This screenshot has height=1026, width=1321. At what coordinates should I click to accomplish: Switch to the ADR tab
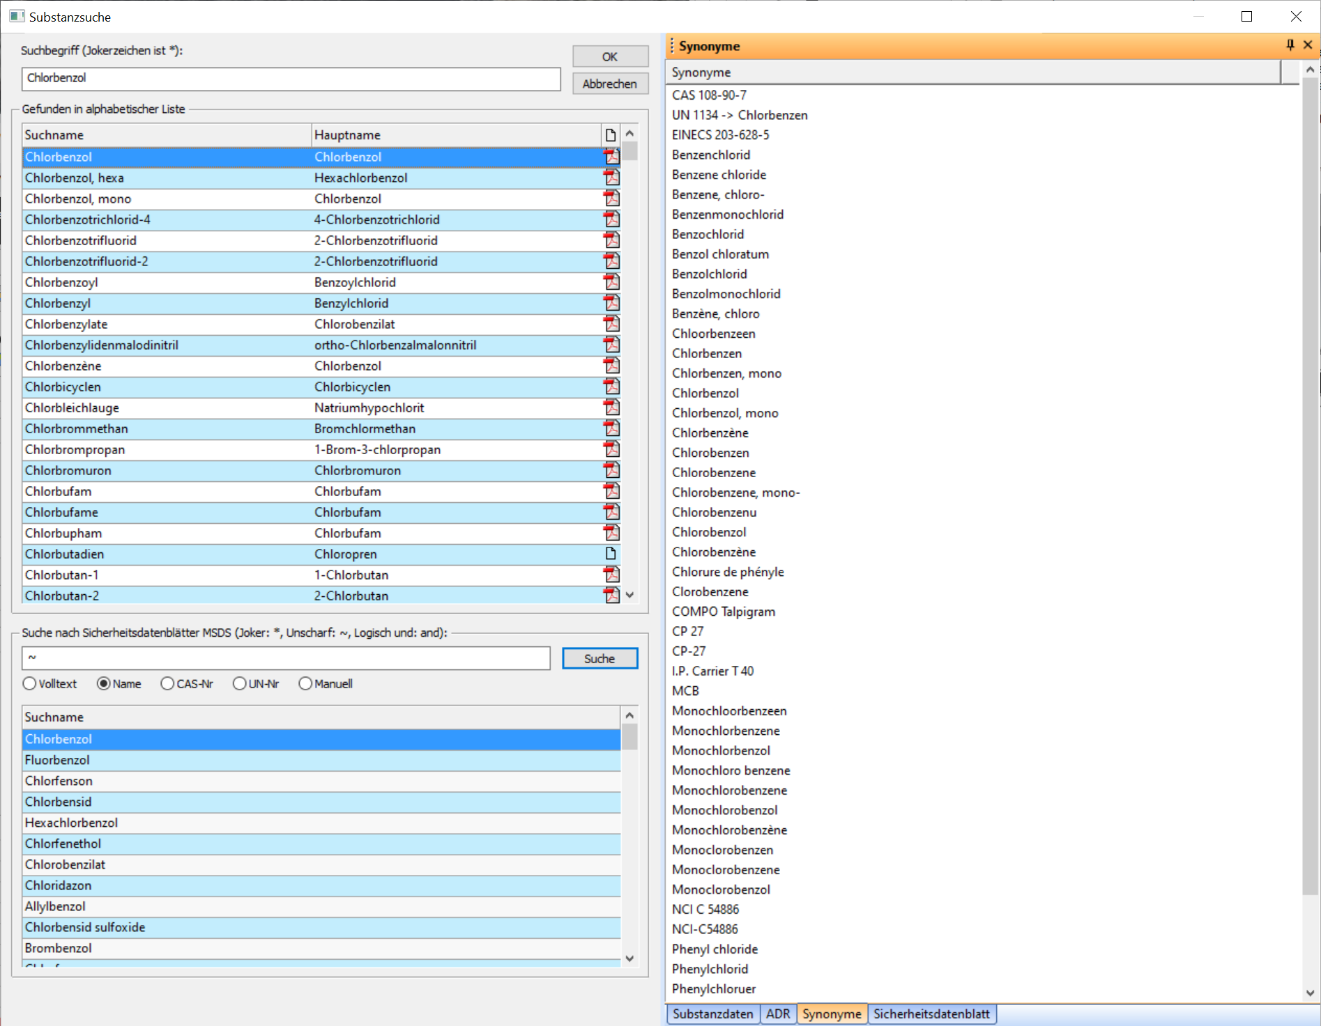tap(778, 1014)
